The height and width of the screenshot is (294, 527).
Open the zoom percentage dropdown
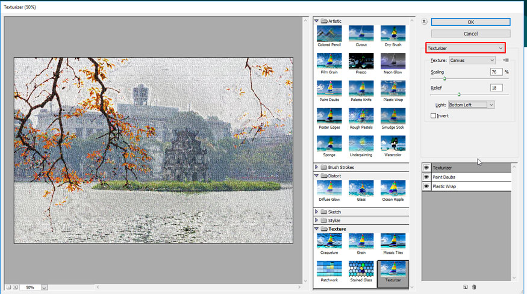coord(44,287)
